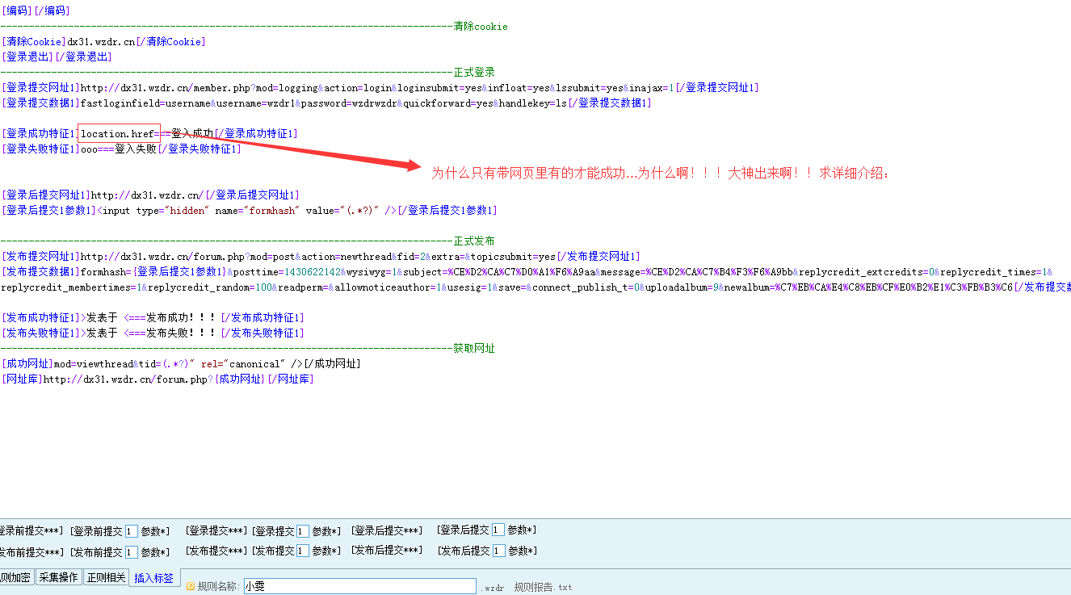Insert the [发布提交***] tag
The image size is (1071, 595).
pyautogui.click(x=216, y=551)
